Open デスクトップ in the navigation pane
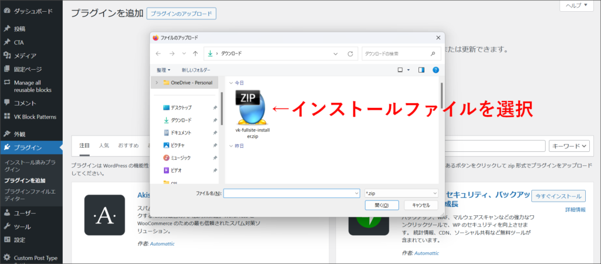601x264 pixels. tap(181, 107)
